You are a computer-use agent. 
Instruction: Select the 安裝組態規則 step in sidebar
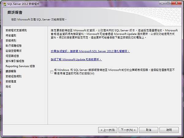13,76
